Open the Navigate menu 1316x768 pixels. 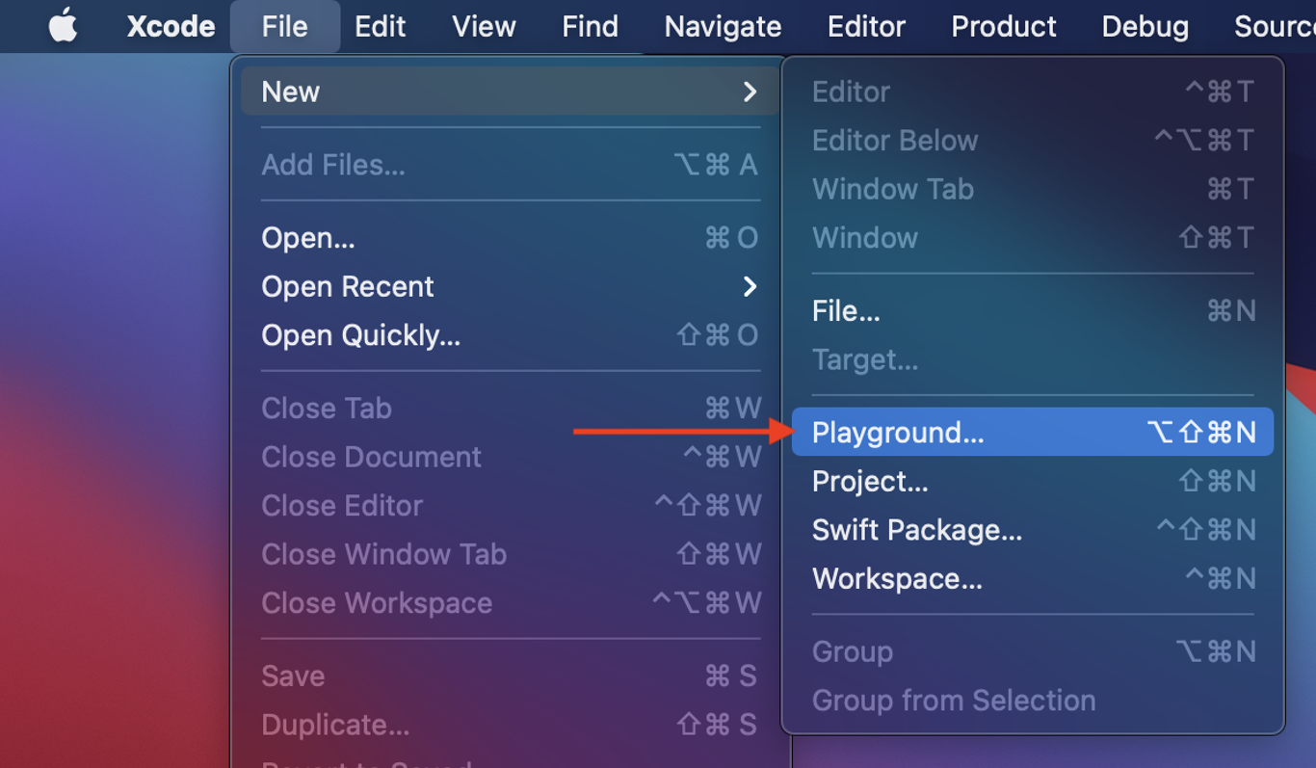coord(723,26)
